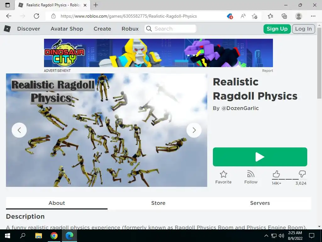The width and height of the screenshot is (322, 242).
Task: Open the Windows Start menu
Action: point(8,236)
